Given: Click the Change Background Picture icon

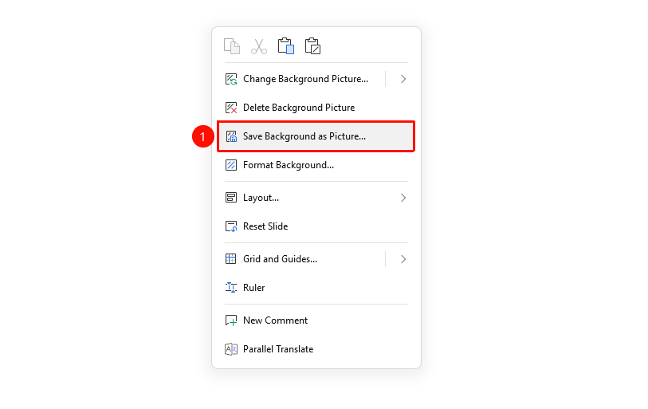Looking at the screenshot, I should [x=231, y=79].
